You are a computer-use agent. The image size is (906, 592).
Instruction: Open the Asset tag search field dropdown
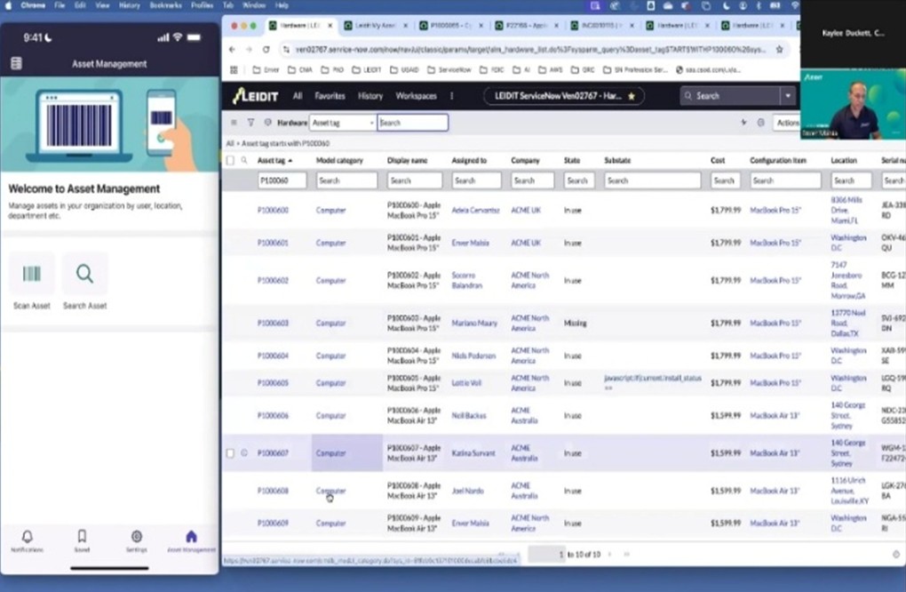pyautogui.click(x=342, y=123)
